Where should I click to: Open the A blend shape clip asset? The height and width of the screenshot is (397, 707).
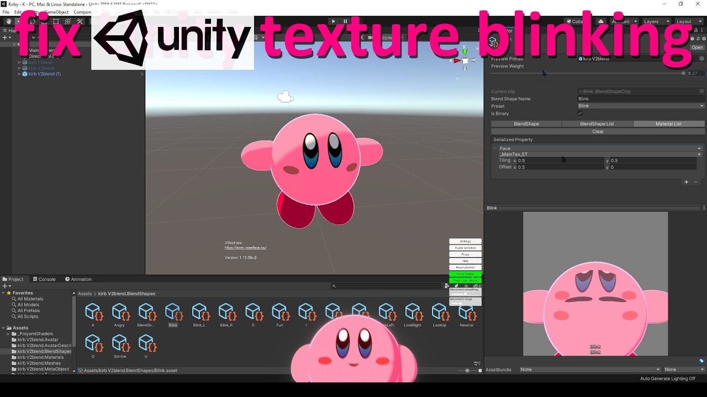pos(93,315)
